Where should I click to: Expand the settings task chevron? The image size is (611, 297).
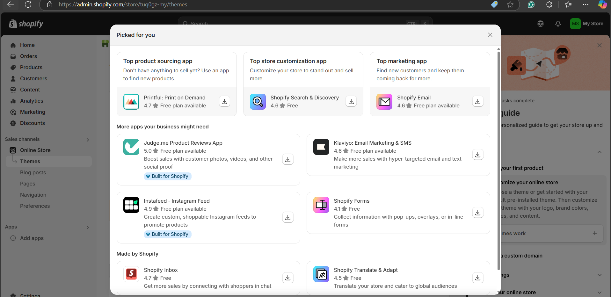pos(600,275)
